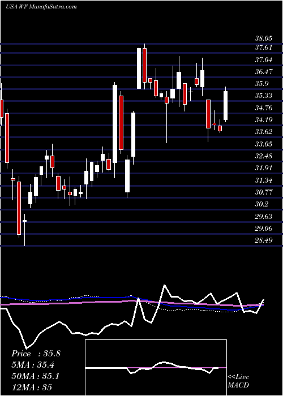Click the 35.33 price axis label
This screenshot has width=283, height=396.
(263, 96)
